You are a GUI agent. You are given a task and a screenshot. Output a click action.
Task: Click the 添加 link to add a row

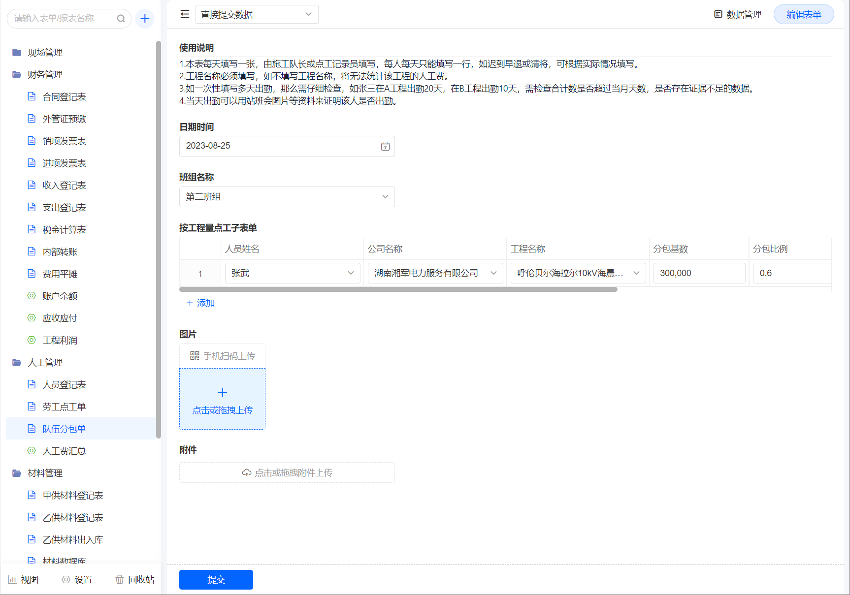(201, 303)
